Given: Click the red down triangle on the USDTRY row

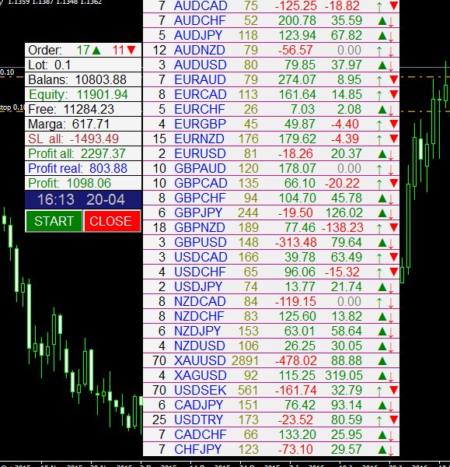Looking at the screenshot, I should pyautogui.click(x=394, y=420).
